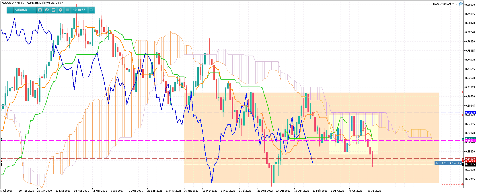Open the AUDUSD symbol dropdown

tap(24, 10)
